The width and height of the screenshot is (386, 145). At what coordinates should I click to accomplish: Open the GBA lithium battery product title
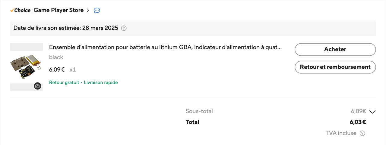click(165, 48)
